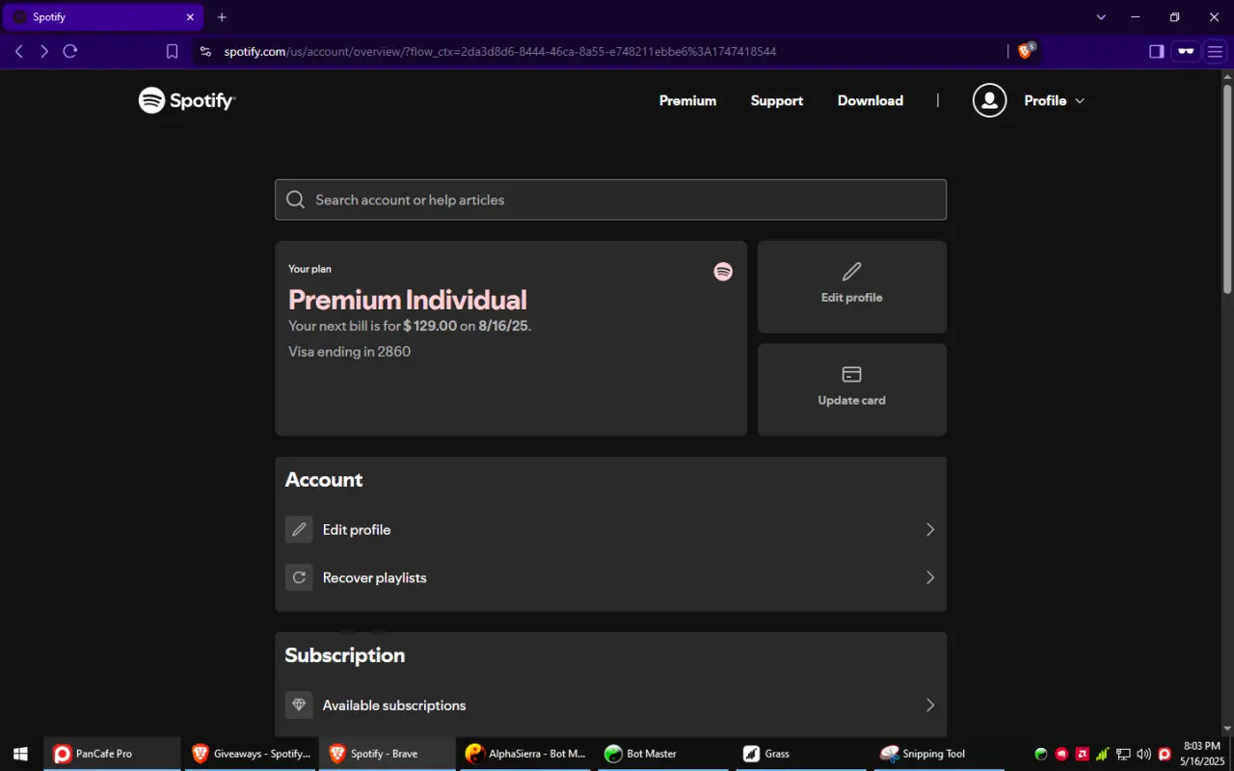The height and width of the screenshot is (771, 1234).
Task: Click the Visa ending in 2860 text
Action: [x=349, y=352]
